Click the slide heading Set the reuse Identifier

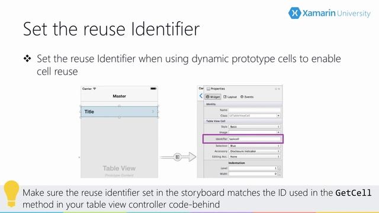point(111,29)
